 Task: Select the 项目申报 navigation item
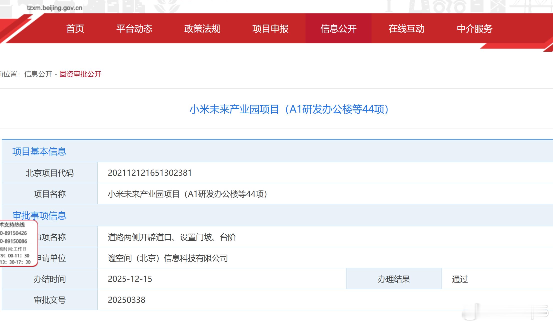270,29
